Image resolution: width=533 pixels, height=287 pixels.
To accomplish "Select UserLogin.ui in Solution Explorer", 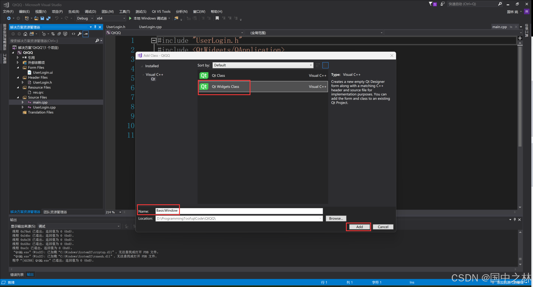I will 43,72.
